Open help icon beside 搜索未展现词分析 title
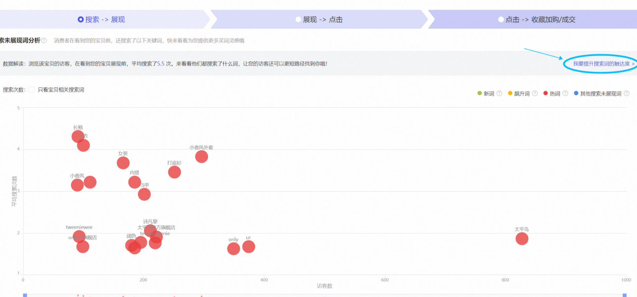Image resolution: width=637 pixels, height=297 pixels. pyautogui.click(x=44, y=40)
